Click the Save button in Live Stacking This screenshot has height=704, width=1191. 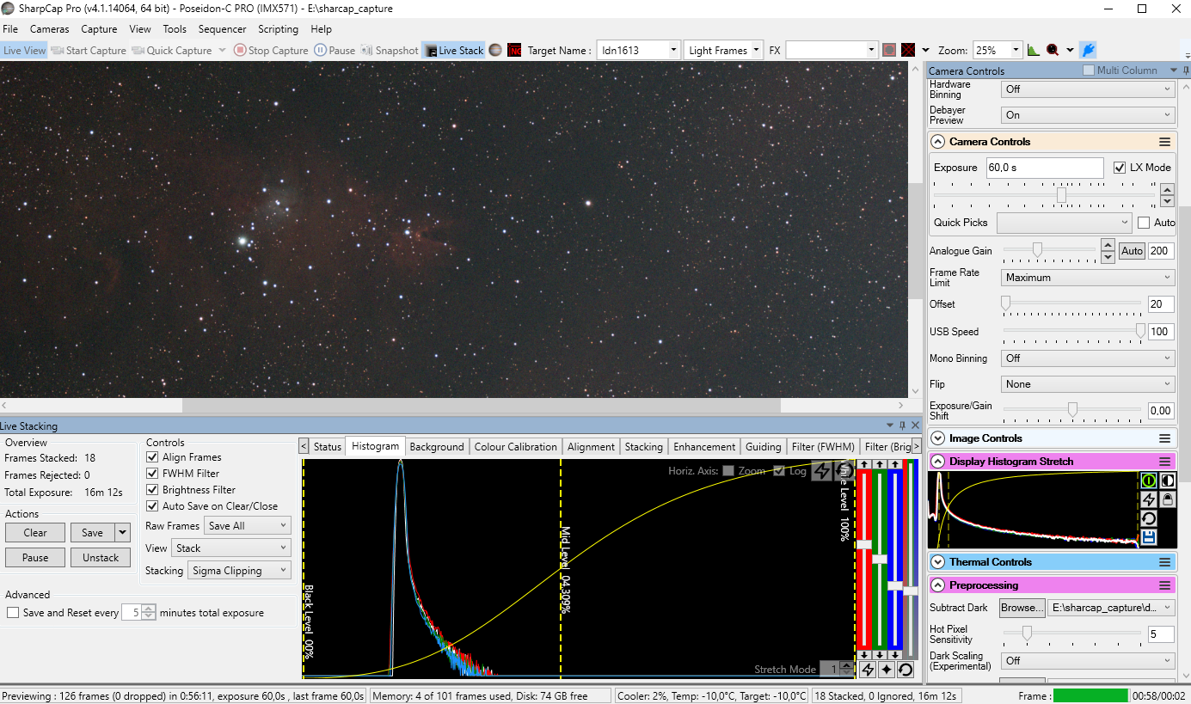tap(92, 533)
